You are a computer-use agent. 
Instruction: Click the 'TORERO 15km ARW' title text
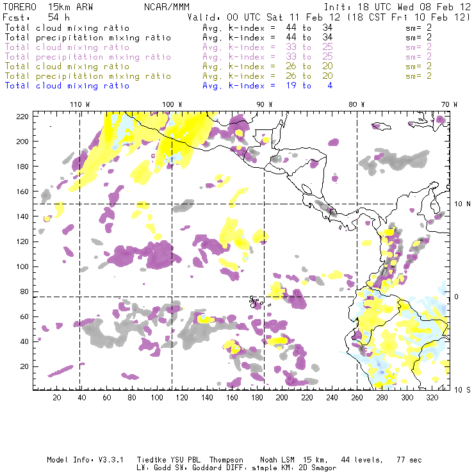pos(48,7)
